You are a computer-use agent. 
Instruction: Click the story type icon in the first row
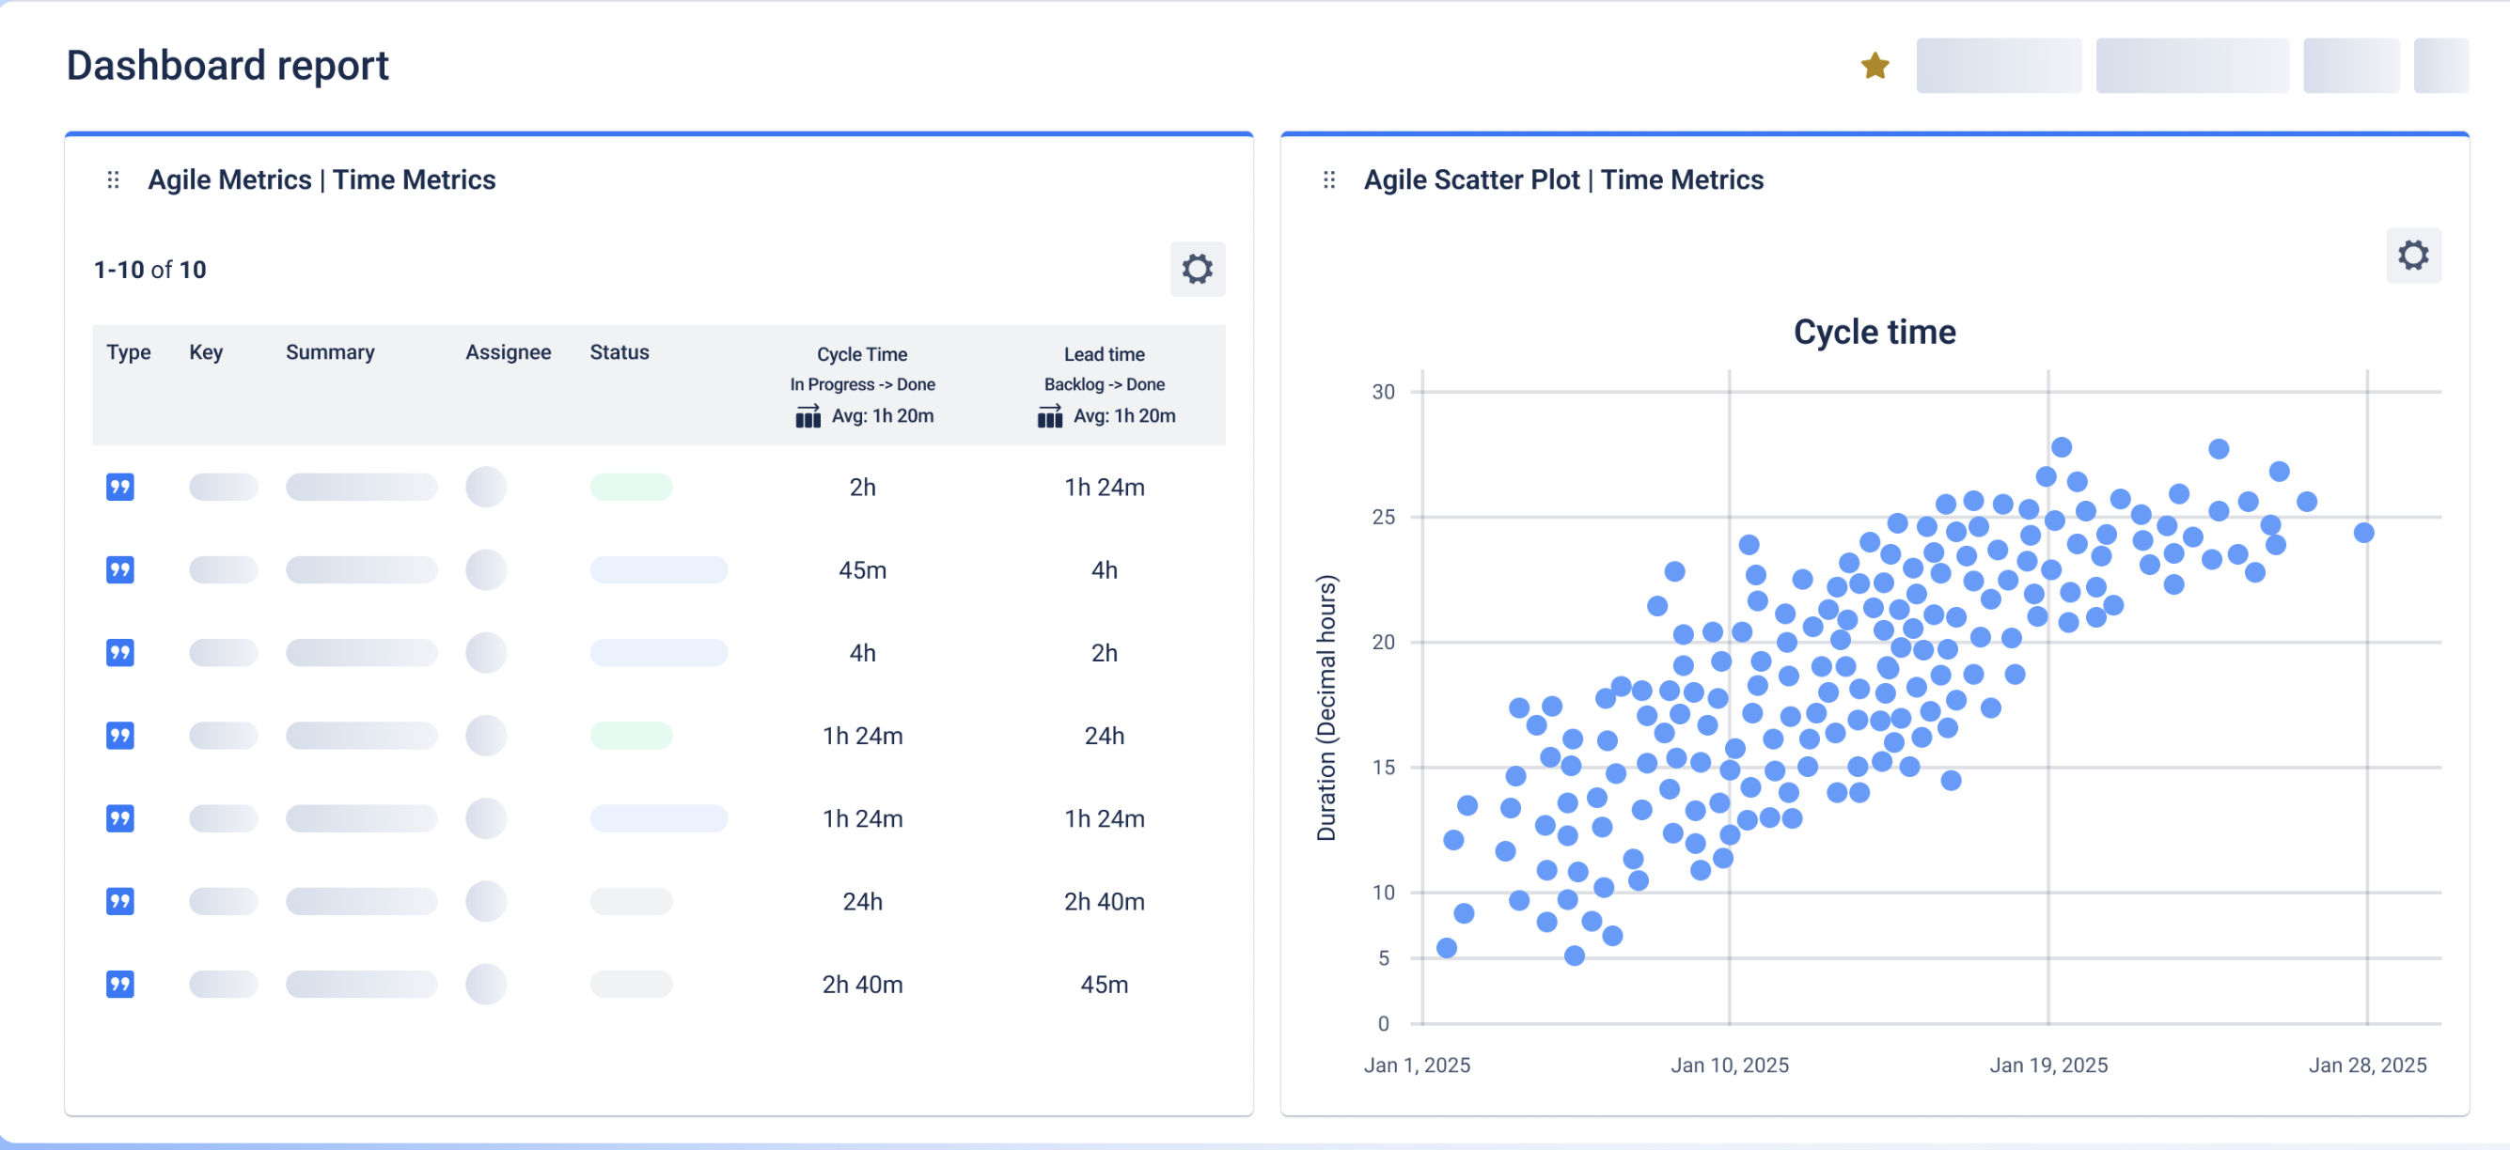pyautogui.click(x=118, y=486)
